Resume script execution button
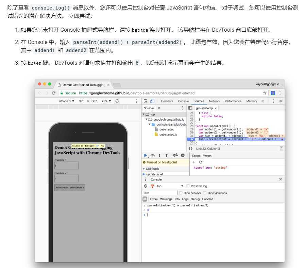The height and width of the screenshot is (268, 304). 146,155
